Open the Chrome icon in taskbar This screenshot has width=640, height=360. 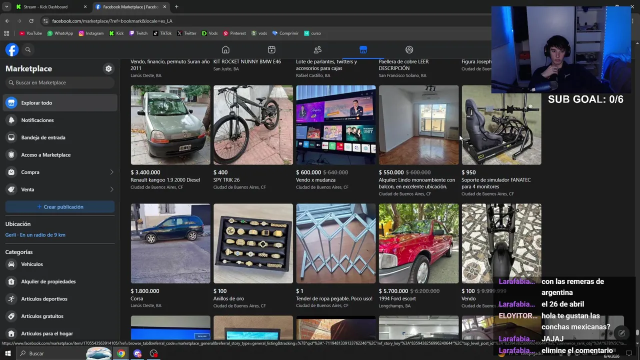click(121, 353)
